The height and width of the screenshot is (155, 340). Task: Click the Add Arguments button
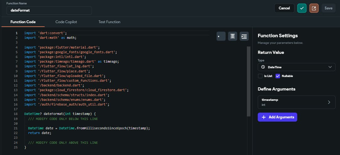(278, 117)
